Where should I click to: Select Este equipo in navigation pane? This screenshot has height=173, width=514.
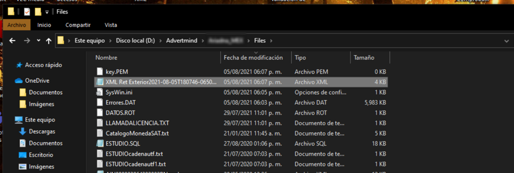pyautogui.click(x=40, y=120)
